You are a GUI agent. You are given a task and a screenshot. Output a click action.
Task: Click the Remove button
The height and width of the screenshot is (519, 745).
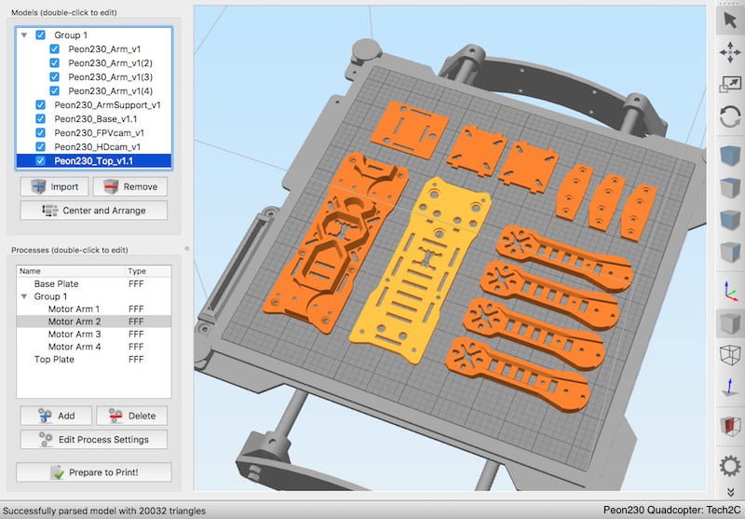tap(130, 186)
